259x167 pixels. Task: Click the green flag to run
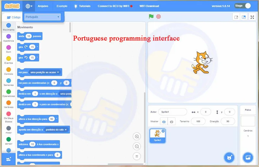[x=151, y=17]
